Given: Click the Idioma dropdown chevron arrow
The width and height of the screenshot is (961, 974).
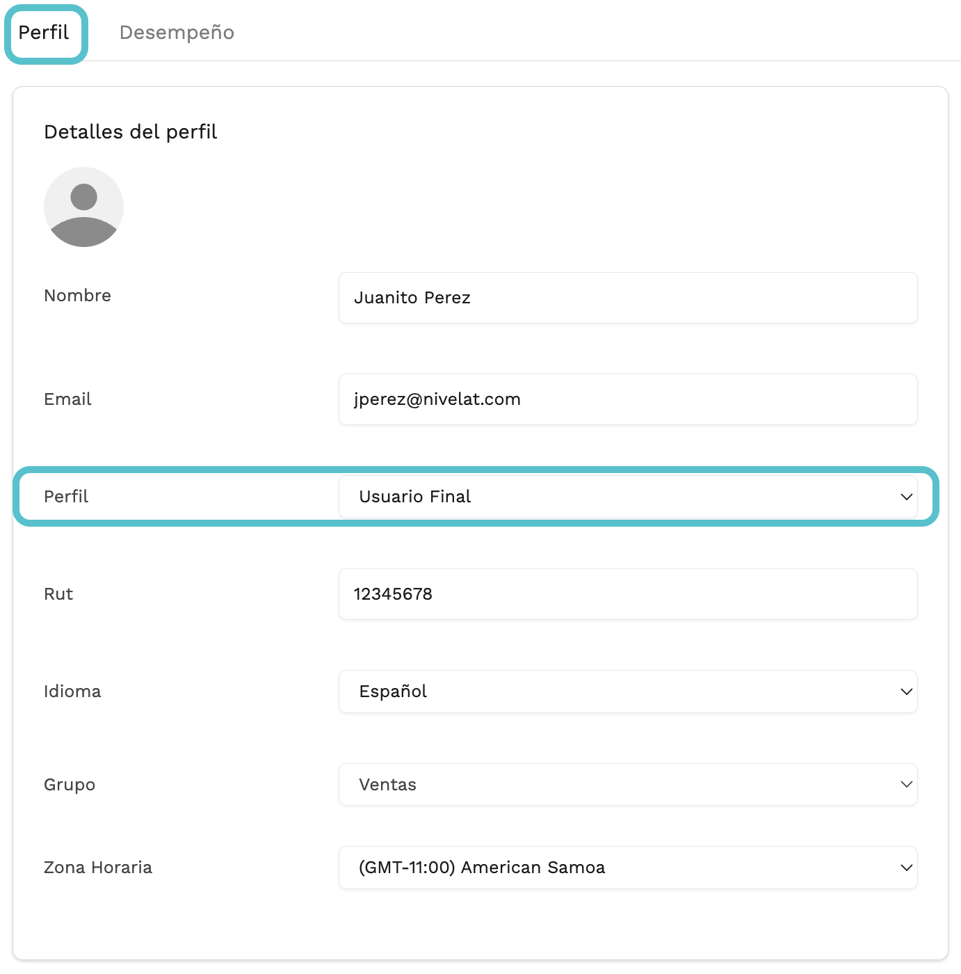Looking at the screenshot, I should coord(906,692).
